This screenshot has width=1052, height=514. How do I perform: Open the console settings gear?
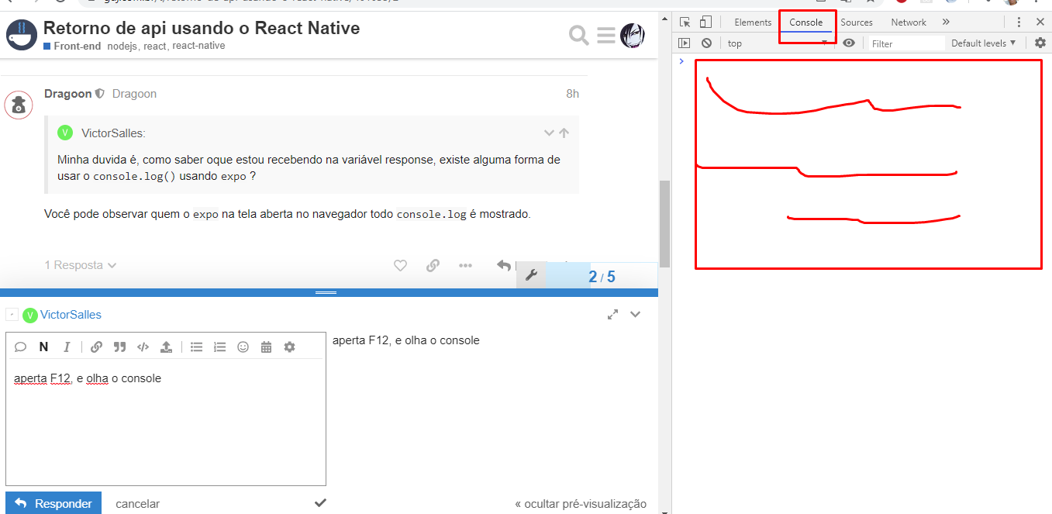[1040, 43]
